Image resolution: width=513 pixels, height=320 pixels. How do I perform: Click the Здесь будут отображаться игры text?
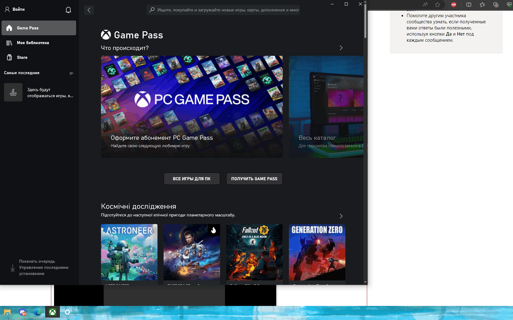(x=50, y=93)
